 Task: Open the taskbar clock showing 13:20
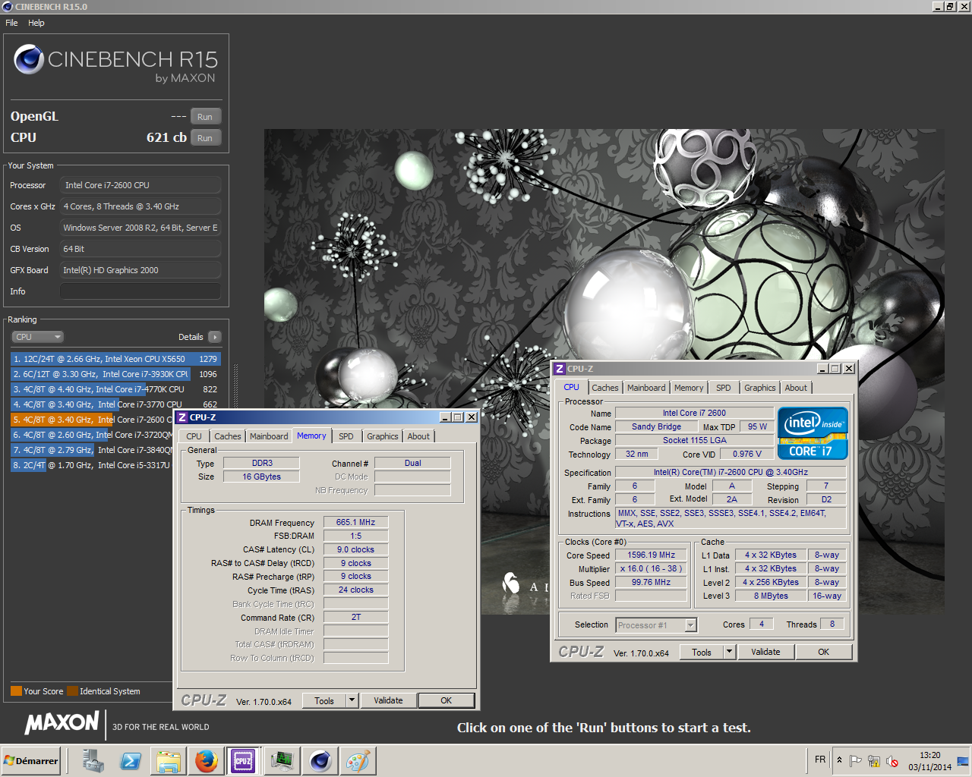pos(929,761)
